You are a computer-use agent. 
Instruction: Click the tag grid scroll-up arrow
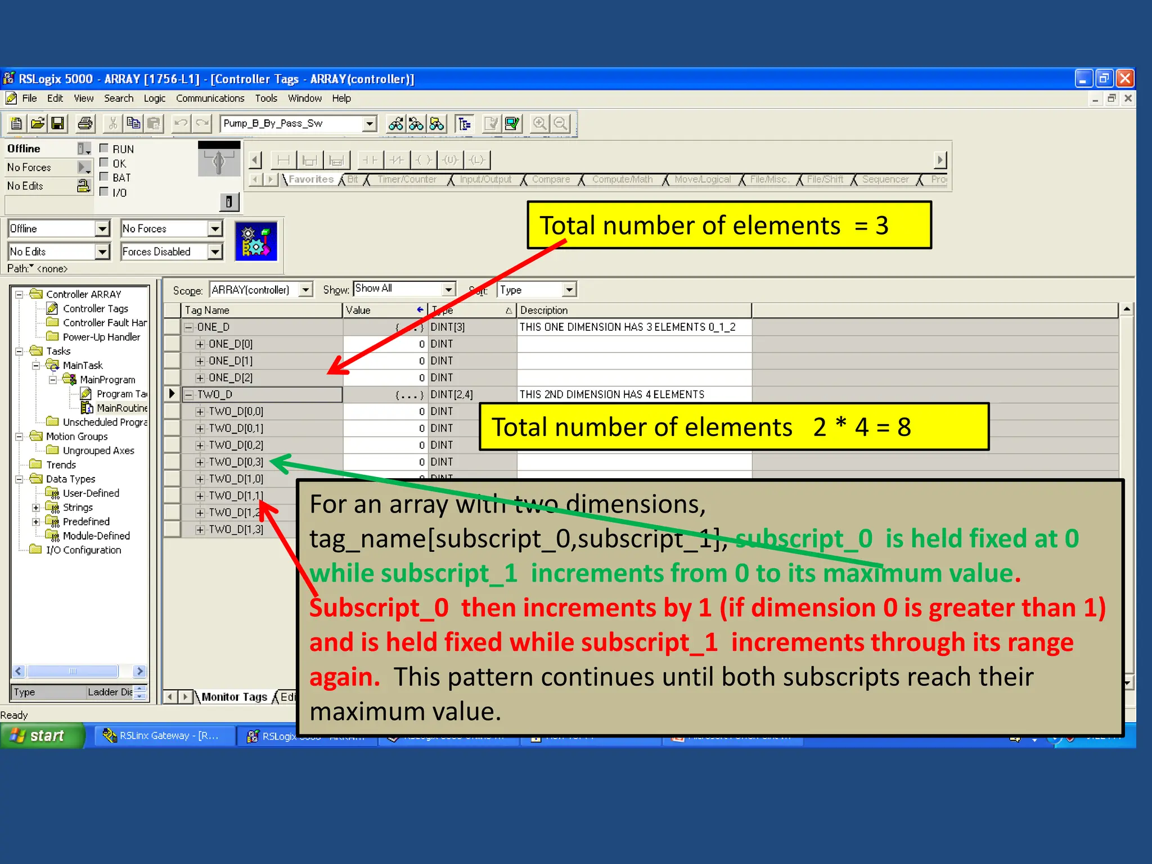tap(1127, 309)
